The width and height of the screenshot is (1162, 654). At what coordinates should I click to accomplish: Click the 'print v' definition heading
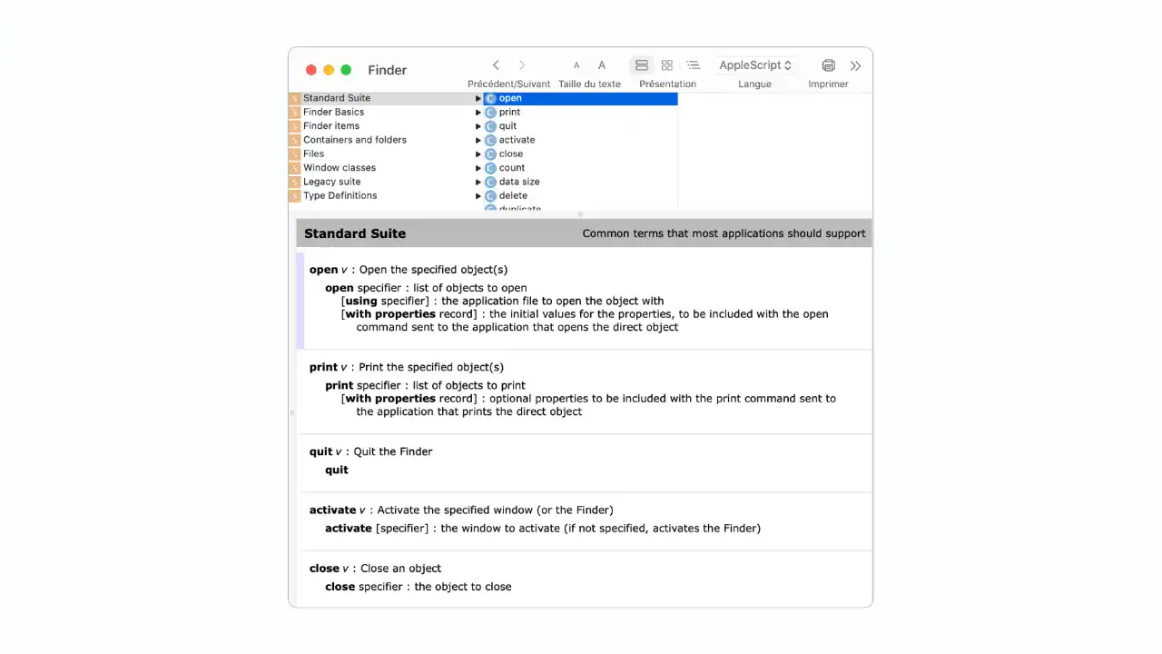(329, 367)
